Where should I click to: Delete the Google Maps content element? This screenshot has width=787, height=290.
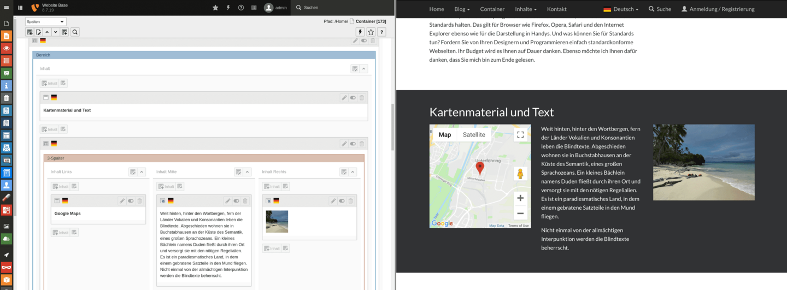[139, 201]
